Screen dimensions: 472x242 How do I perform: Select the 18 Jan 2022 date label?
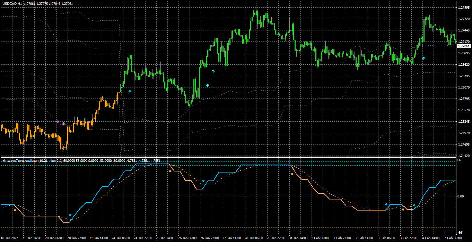10,238
